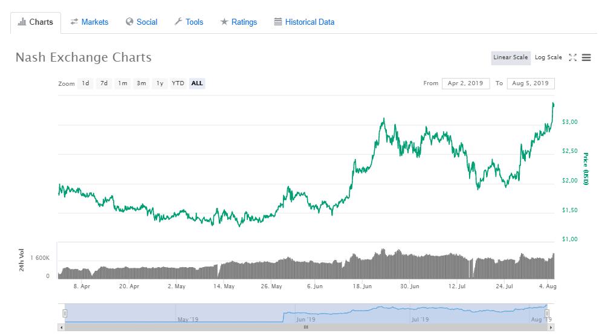Click the navigator scrollbar left arrow
Image resolution: width=599 pixels, height=336 pixels.
[62, 327]
